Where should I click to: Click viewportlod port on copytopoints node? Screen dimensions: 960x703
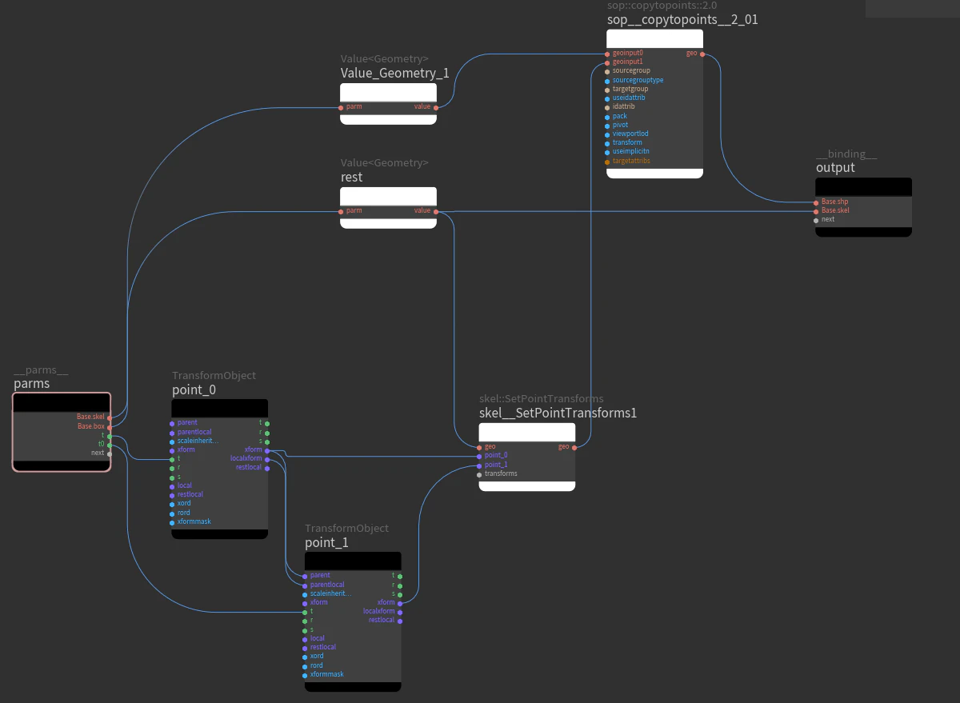tap(606, 134)
